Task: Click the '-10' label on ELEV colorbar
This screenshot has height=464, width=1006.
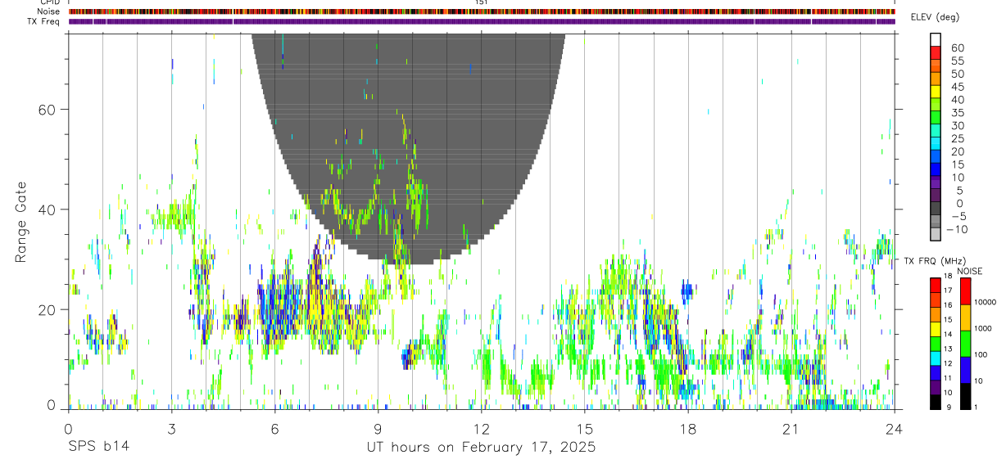Action: 957,229
